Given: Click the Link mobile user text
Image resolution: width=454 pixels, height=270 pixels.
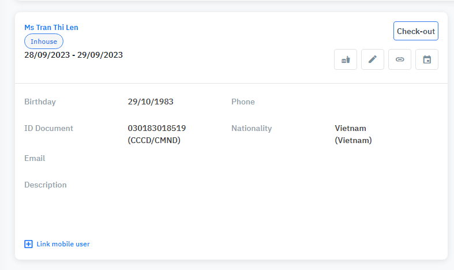Looking at the screenshot, I should 63,244.
